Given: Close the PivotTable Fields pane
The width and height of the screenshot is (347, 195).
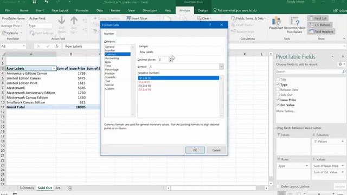Looking at the screenshot, I should point(343,56).
